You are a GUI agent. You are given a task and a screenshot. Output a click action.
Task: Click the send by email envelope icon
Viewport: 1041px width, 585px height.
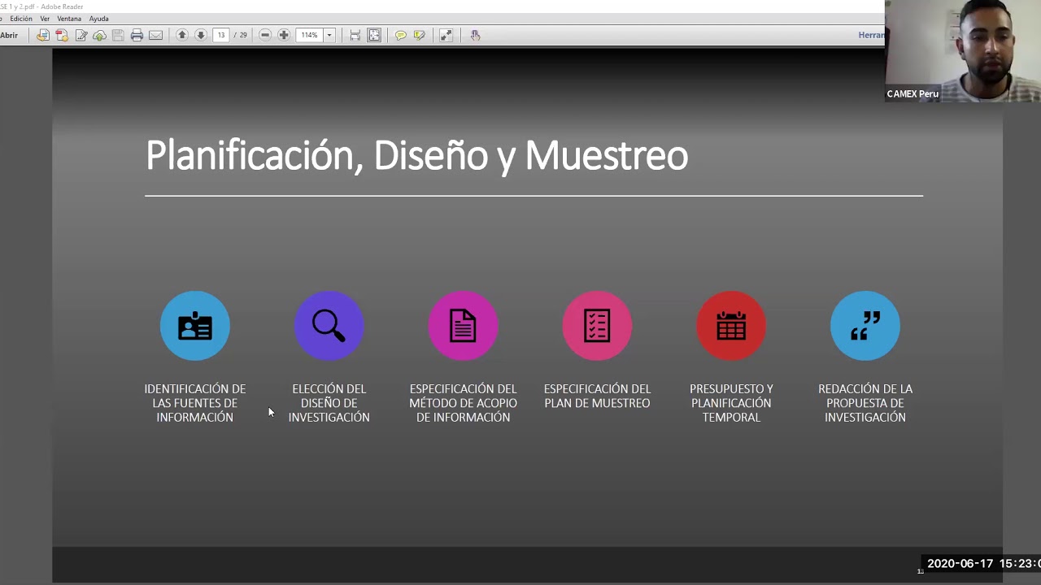(155, 35)
